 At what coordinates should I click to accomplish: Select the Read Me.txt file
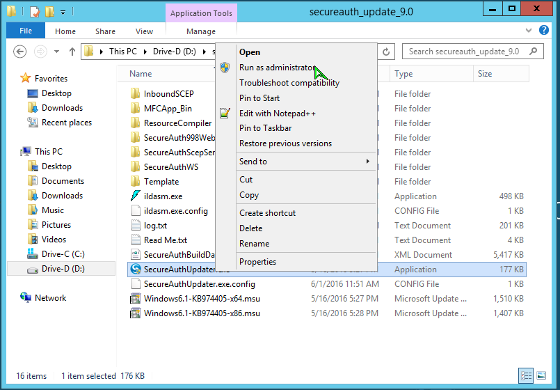(x=166, y=240)
